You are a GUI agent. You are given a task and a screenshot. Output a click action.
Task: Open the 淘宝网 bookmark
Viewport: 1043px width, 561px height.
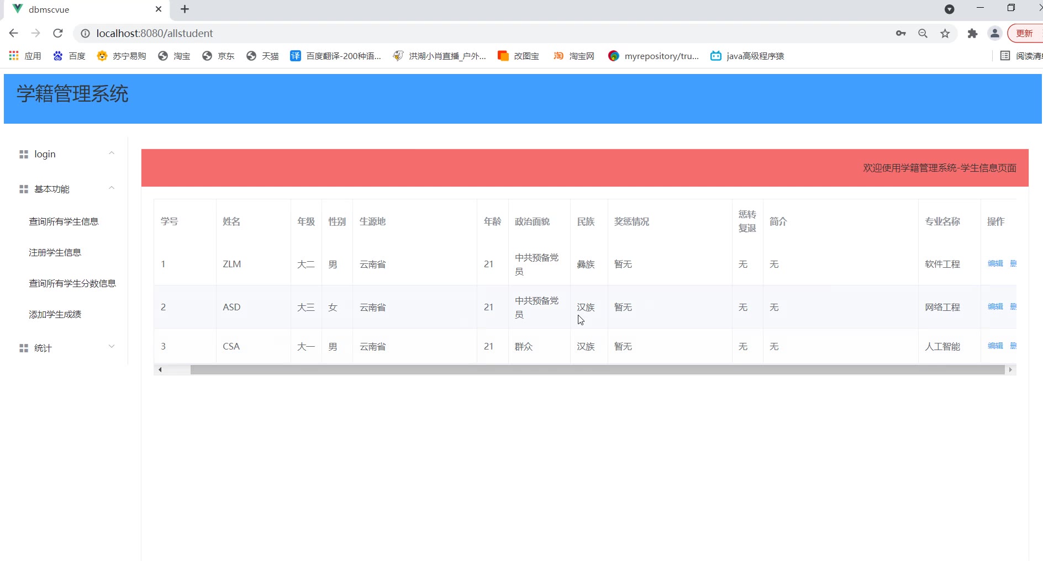point(574,56)
